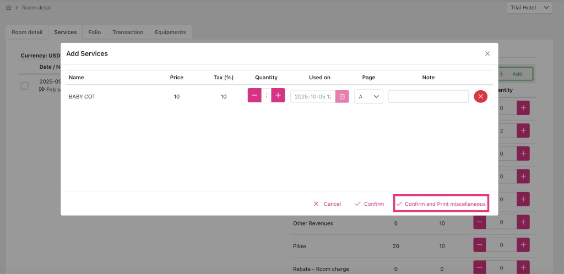564x274 pixels.
Task: Decrease BABY COT quantity with minus button
Action: (254, 96)
